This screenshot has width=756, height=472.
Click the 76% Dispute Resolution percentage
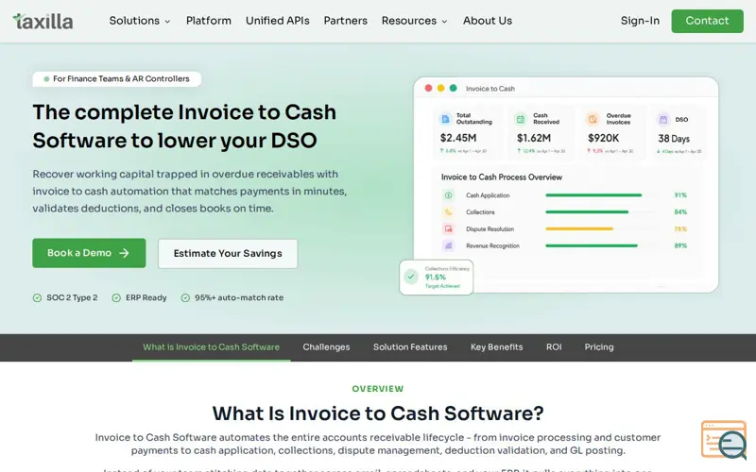tap(680, 228)
